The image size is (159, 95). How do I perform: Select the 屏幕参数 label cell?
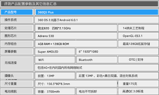17,51
